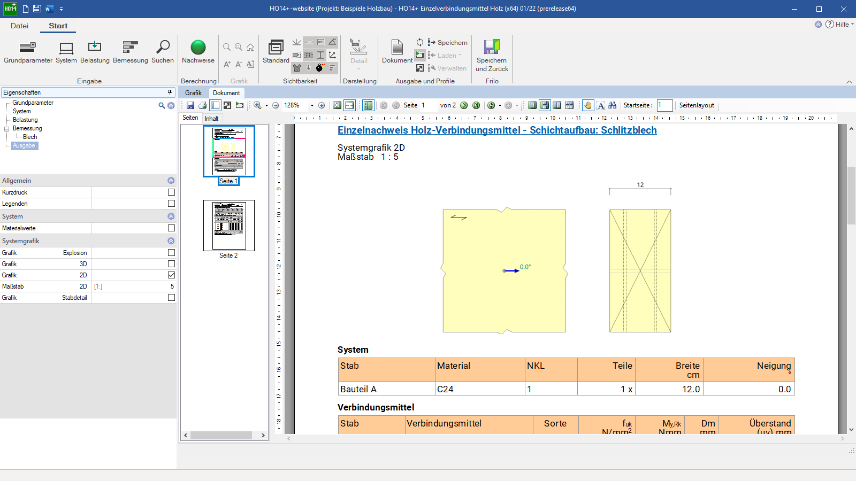The image size is (856, 481).
Task: Open the Einzelnachweis Holz-Verbindungsmittel heading link
Action: click(497, 130)
